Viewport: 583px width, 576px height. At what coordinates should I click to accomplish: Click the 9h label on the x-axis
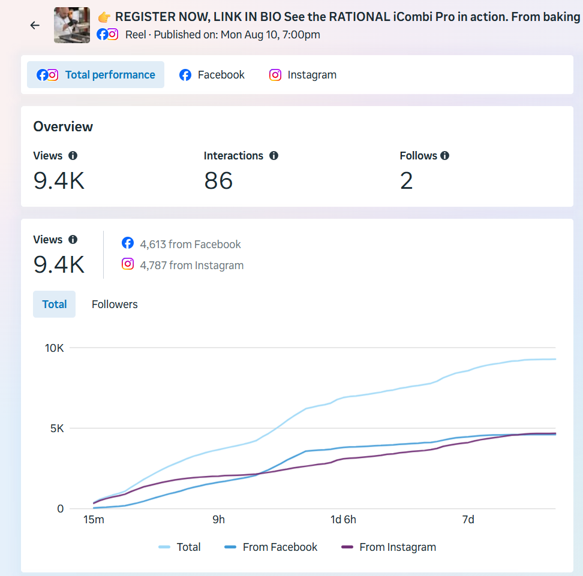coord(218,520)
